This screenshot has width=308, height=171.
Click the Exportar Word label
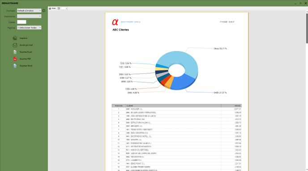click(x=26, y=66)
